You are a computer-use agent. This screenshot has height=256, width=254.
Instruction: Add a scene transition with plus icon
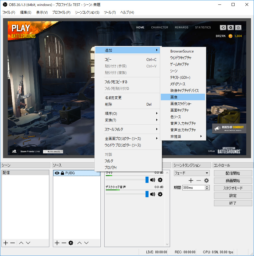[191, 181]
